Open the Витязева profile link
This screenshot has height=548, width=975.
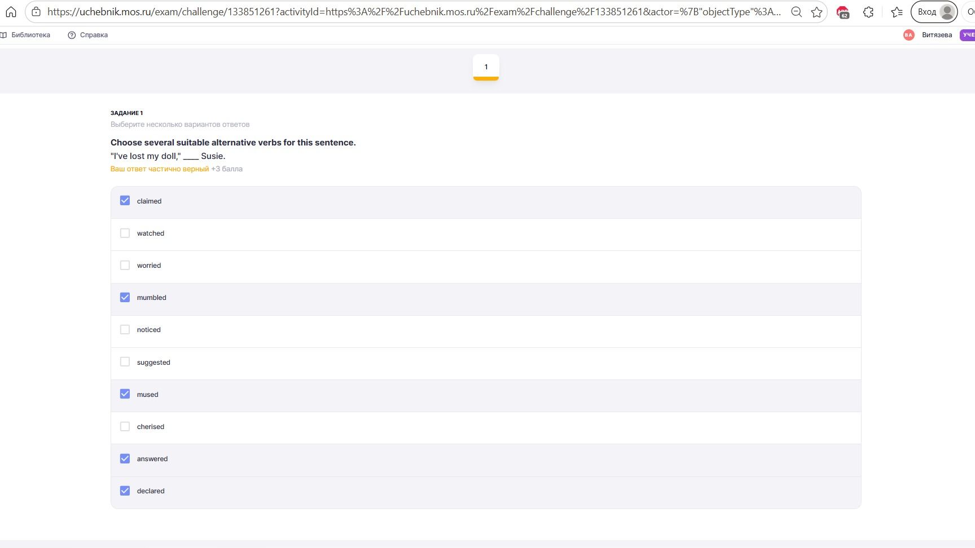click(x=937, y=35)
